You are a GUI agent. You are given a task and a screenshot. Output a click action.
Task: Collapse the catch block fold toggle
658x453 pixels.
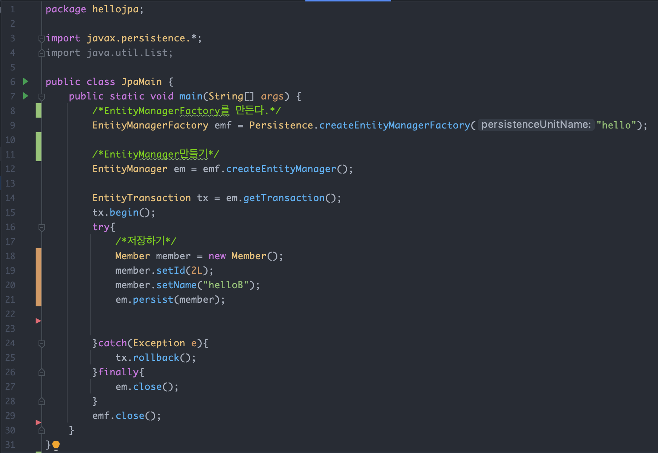click(x=42, y=343)
